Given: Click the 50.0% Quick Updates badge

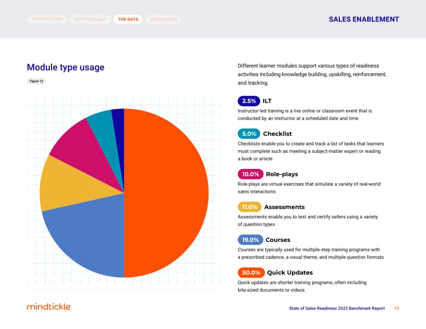Looking at the screenshot, I should click(x=251, y=273).
